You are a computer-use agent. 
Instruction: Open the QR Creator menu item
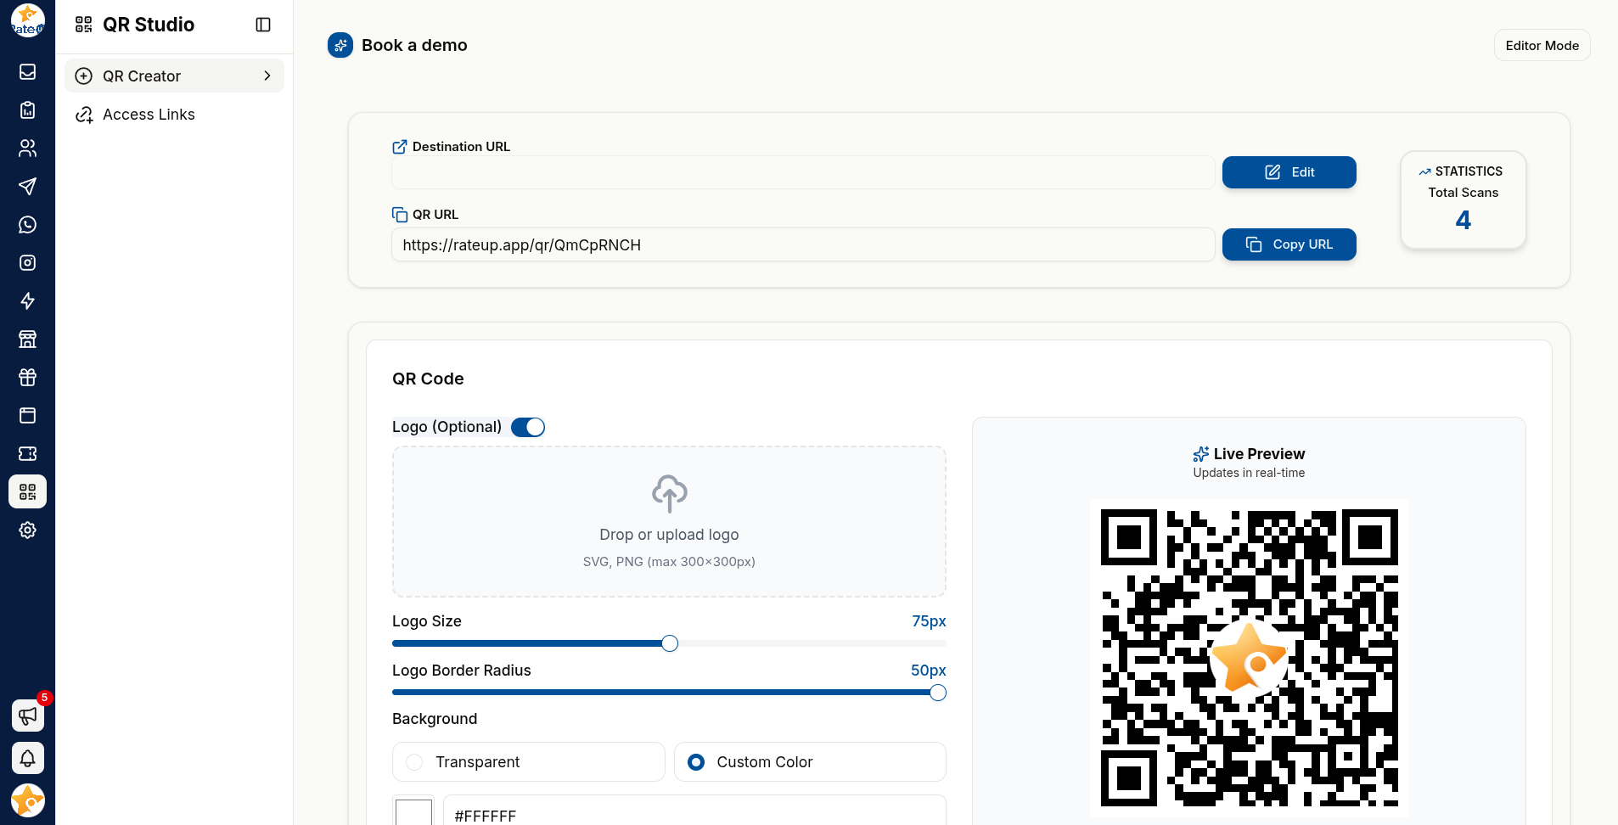pos(174,76)
